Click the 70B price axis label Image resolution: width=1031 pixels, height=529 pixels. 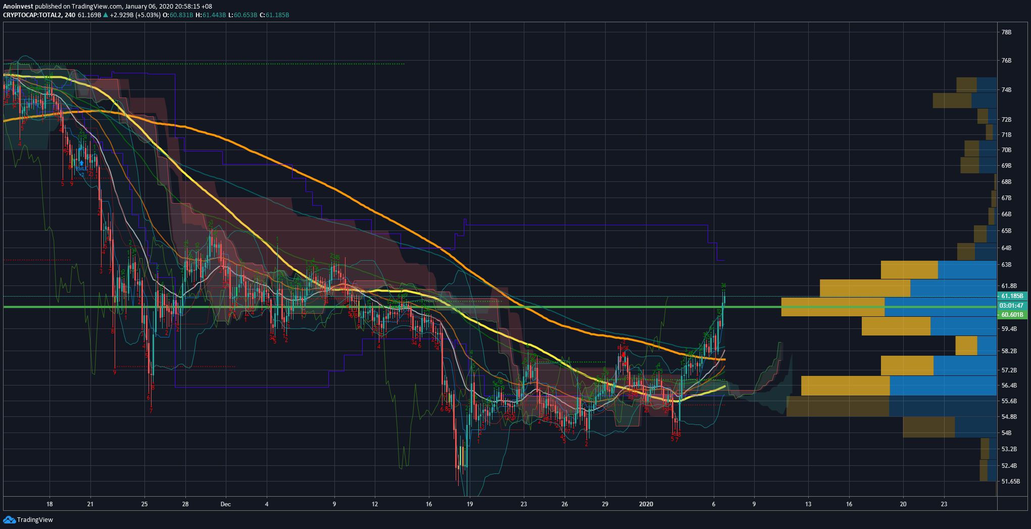coord(1006,150)
